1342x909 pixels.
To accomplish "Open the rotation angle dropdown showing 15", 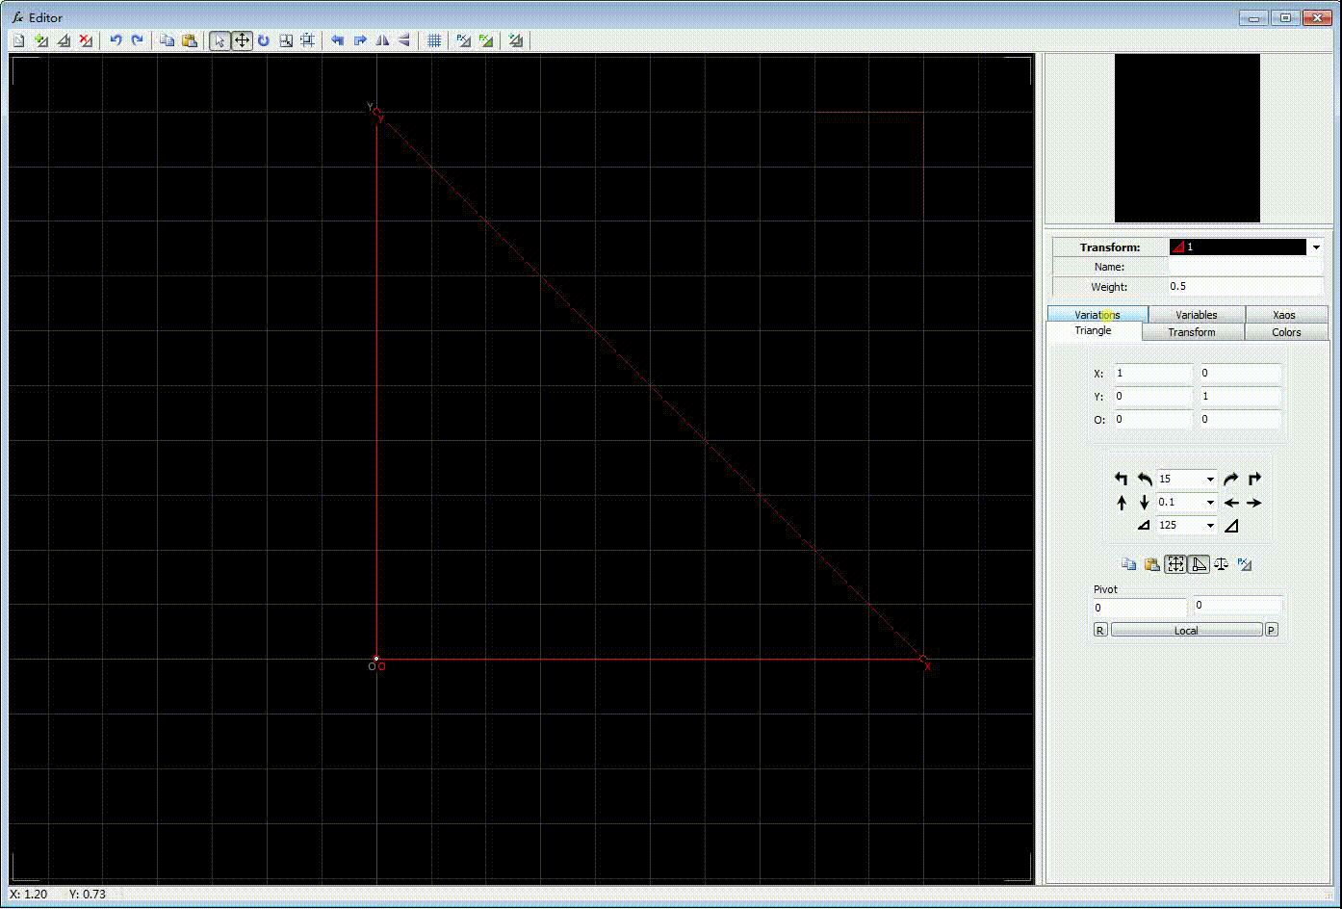I will coord(1210,479).
